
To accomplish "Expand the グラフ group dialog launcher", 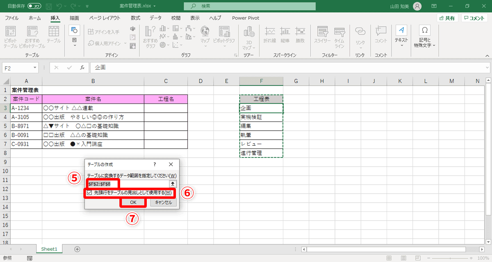I will (x=235, y=55).
